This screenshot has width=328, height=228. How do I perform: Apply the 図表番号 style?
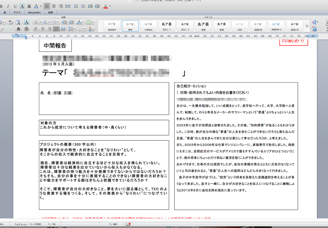[x=112, y=26]
